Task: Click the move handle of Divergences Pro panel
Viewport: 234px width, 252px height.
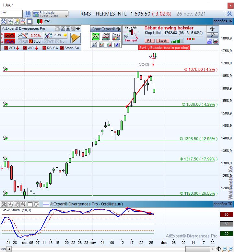Action: (78, 29)
